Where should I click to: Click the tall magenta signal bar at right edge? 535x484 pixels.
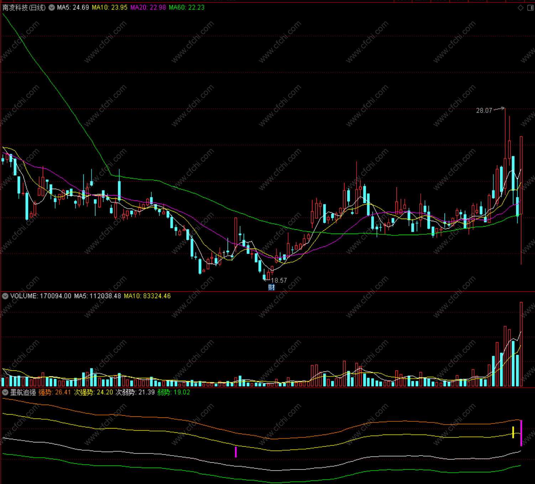point(521,433)
